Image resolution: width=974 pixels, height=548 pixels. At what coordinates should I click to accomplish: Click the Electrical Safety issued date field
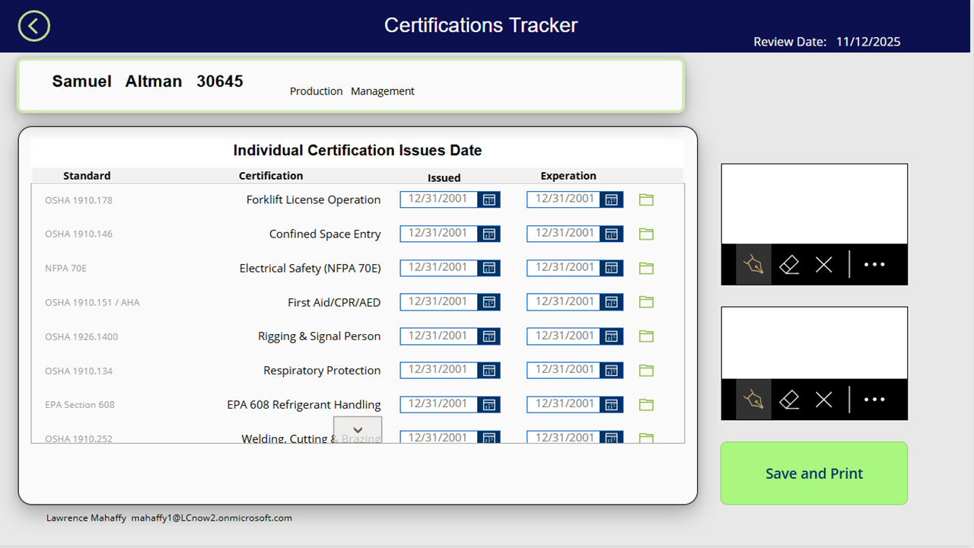438,268
